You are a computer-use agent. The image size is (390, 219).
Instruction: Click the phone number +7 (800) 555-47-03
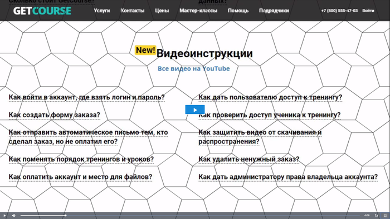[x=339, y=11]
